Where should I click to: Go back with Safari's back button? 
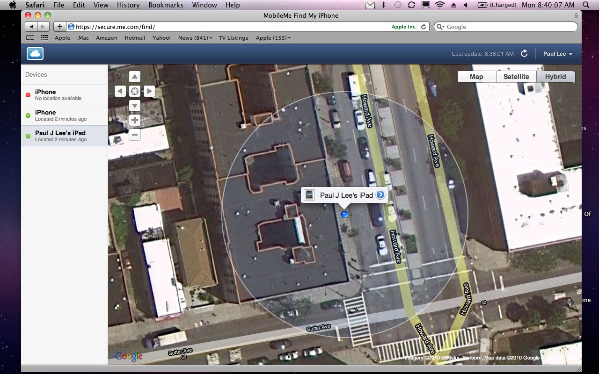(x=31, y=27)
